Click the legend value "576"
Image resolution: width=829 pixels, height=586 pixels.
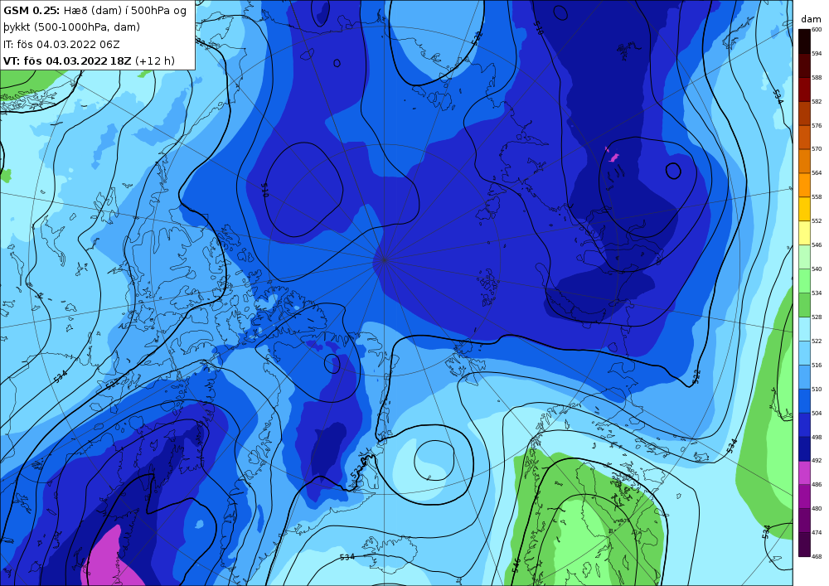817,126
